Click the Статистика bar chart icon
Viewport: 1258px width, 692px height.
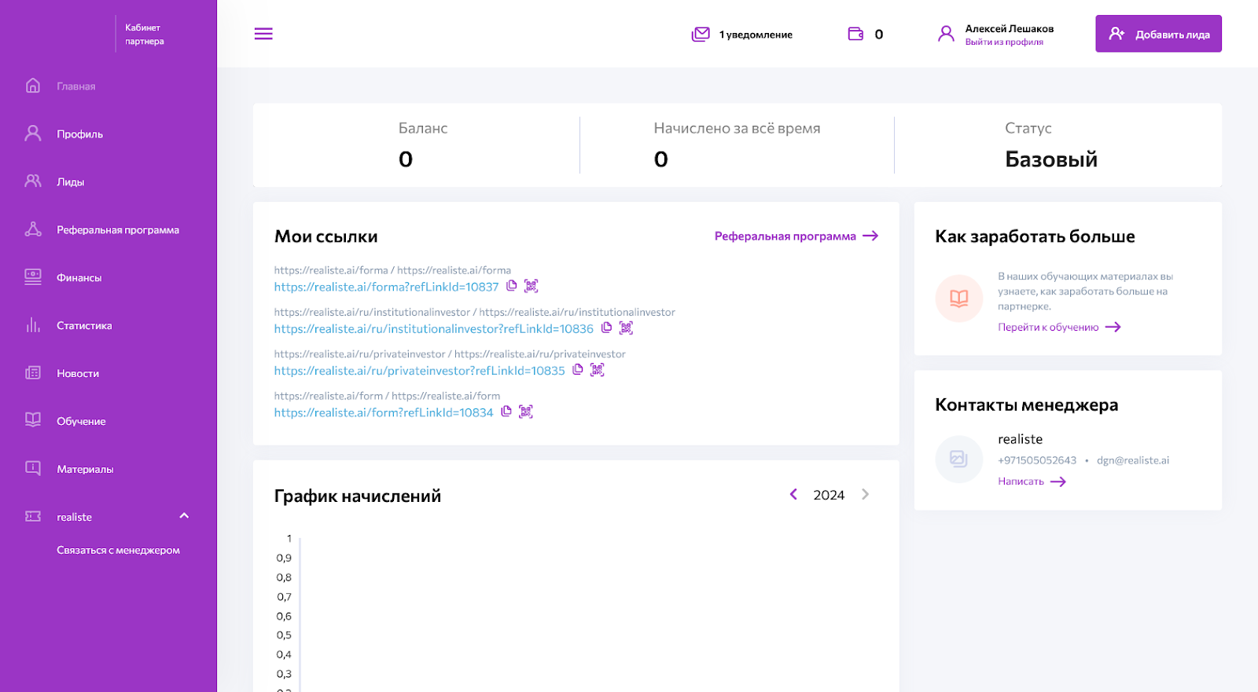coord(33,325)
